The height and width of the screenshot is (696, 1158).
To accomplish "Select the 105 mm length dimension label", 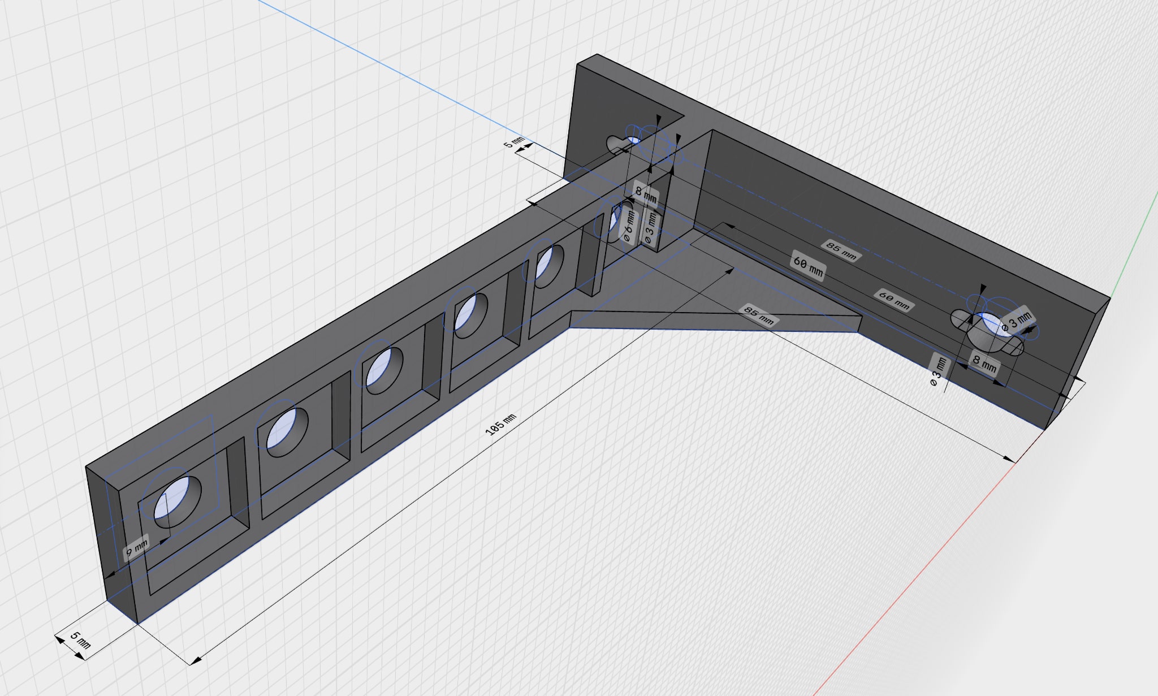I will (501, 425).
